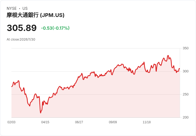Click the 300 y-axis price label
Image resolution: width=196 pixels, height=136 pixels.
[186, 71]
